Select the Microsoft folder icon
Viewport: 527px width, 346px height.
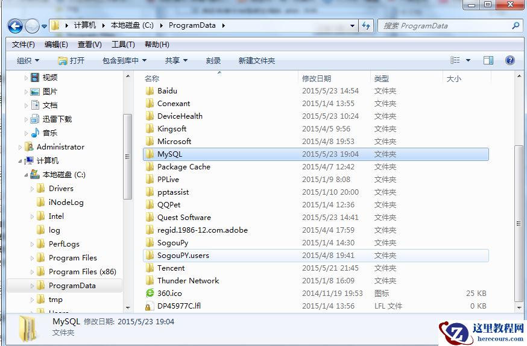[150, 142]
